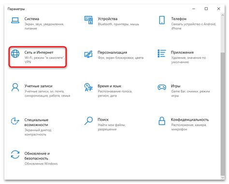Open the Учетные записи heading
This screenshot has height=184, width=229.
pyautogui.click(x=39, y=86)
